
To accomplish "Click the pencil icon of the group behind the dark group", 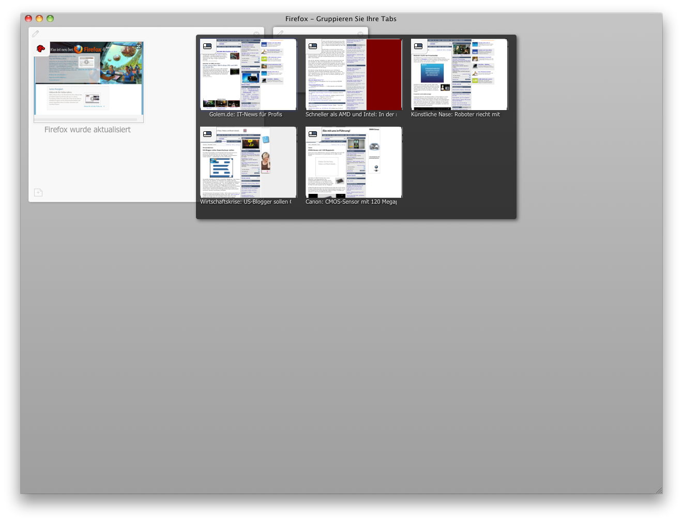I will (280, 33).
